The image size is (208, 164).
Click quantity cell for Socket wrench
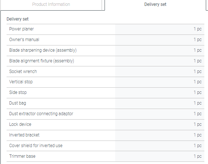tap(160, 72)
